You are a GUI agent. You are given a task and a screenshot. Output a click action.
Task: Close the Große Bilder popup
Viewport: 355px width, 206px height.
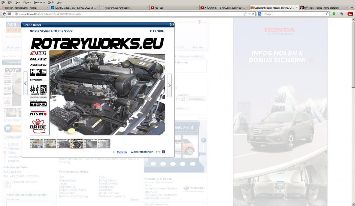pyautogui.click(x=172, y=25)
